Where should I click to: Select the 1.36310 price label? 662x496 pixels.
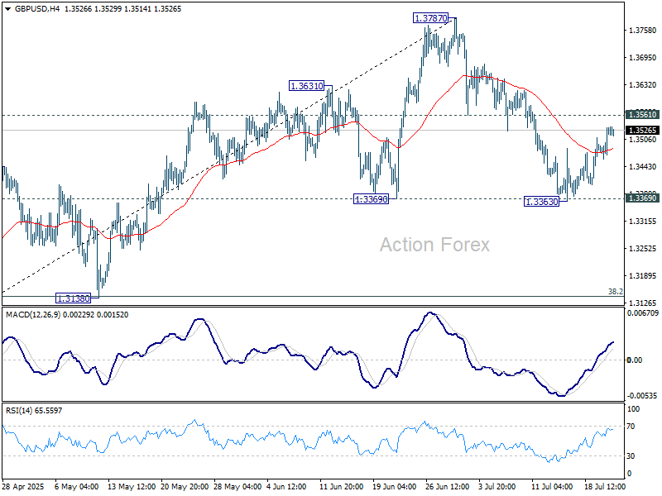pyautogui.click(x=306, y=86)
